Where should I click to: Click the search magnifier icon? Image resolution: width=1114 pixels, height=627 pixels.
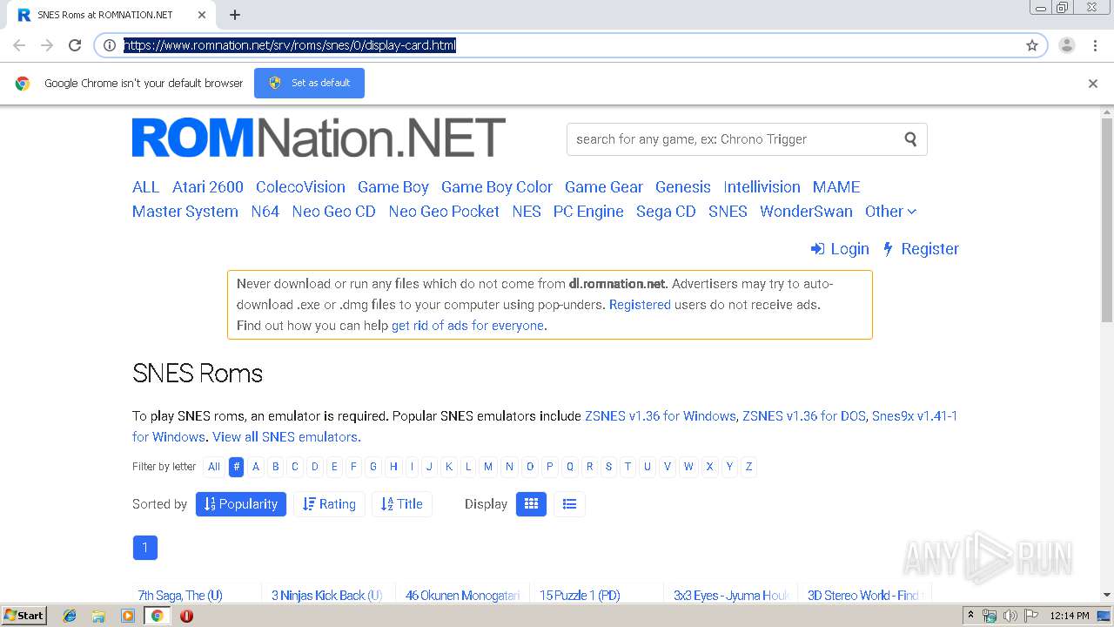(910, 138)
